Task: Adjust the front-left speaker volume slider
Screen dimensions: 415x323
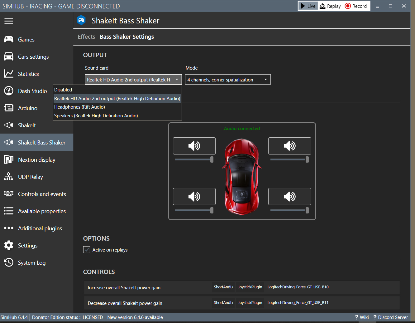Action: tap(194, 159)
